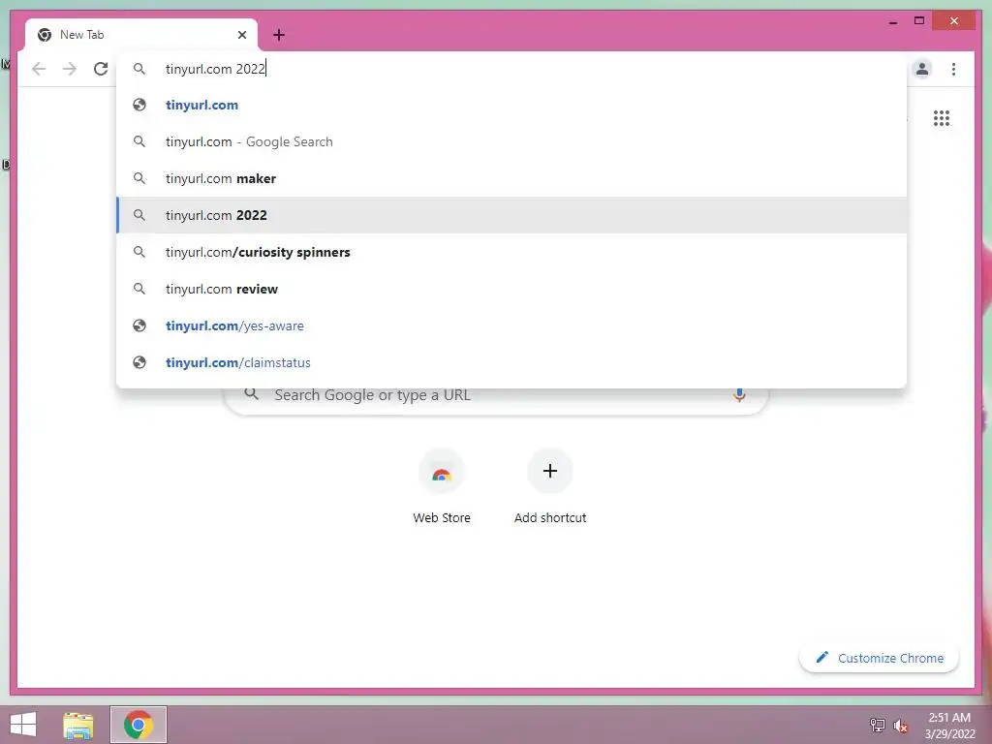Screen dimensions: 992x744
Task: Select the New Tab tab
Action: tap(141, 35)
